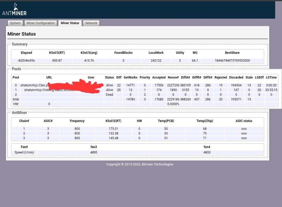The height and width of the screenshot is (207, 282).
Task: Click the KSol/S(RT) value 450.87
Action: pos(57,61)
